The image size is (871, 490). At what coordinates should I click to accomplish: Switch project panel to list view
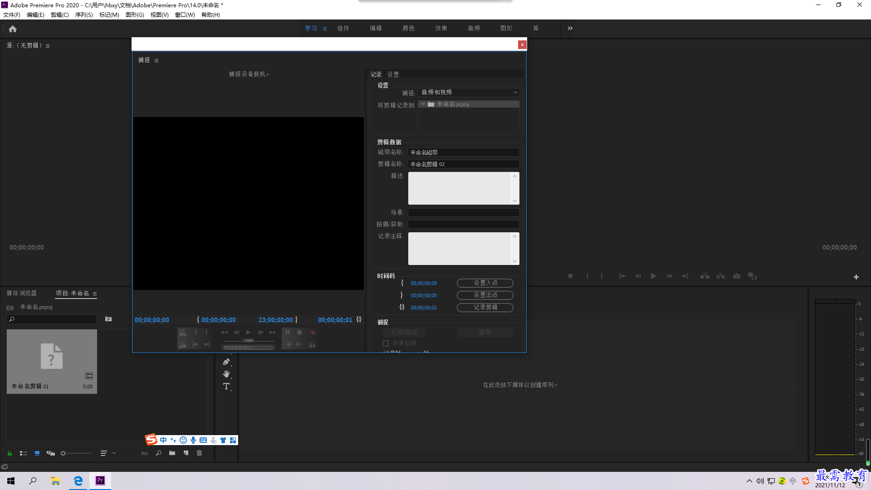click(24, 453)
